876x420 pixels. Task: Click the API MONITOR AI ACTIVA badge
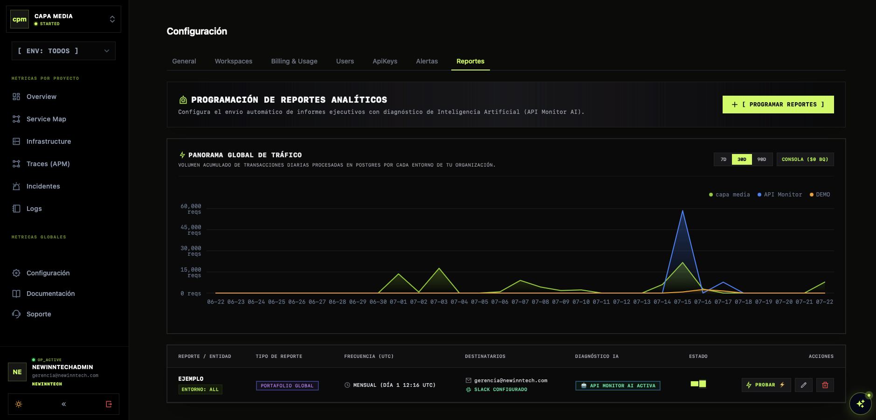(x=618, y=385)
